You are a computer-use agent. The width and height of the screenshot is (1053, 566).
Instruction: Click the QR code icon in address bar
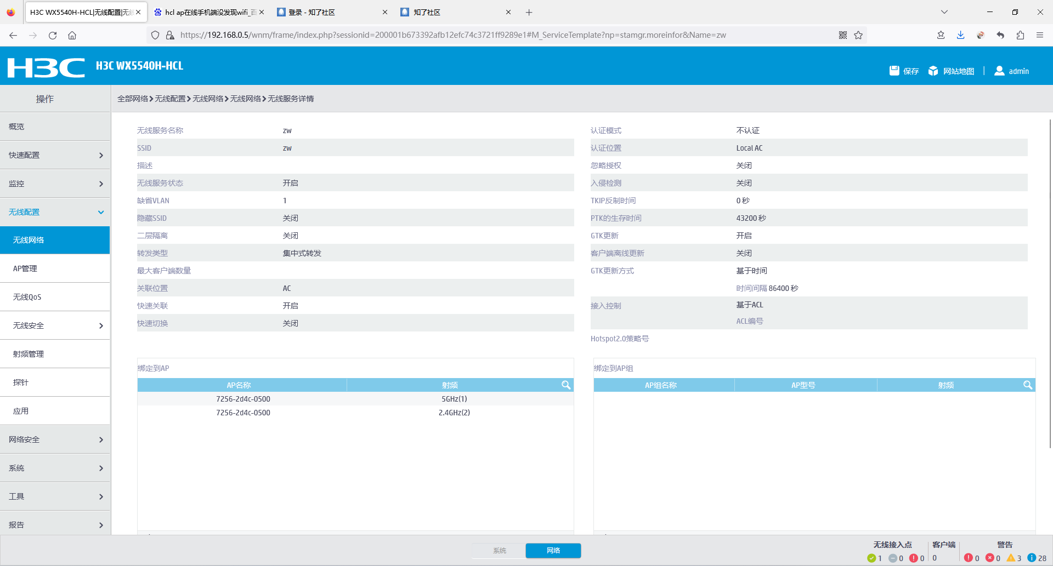843,35
